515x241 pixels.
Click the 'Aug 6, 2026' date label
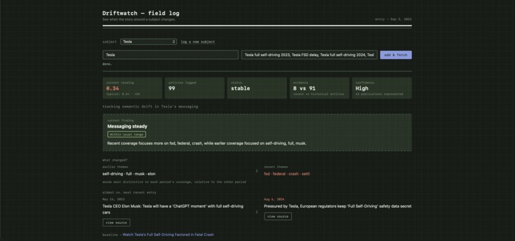(274, 199)
